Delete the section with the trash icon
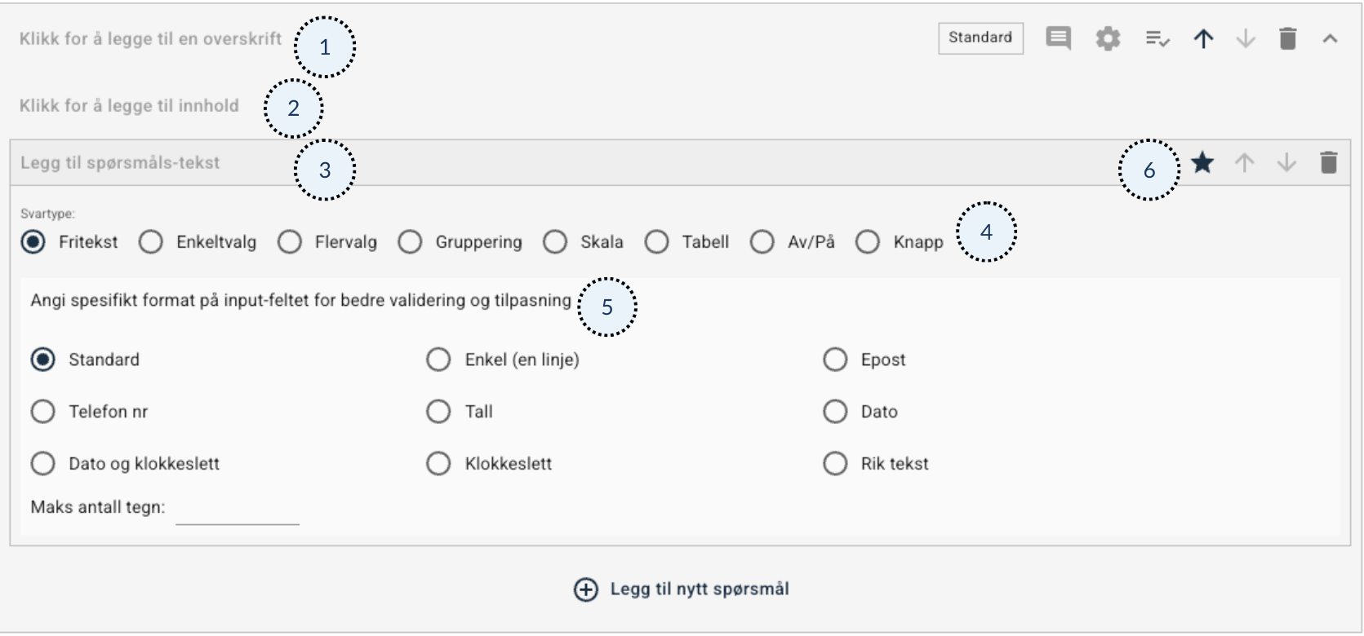The width and height of the screenshot is (1364, 636). coord(1287,38)
